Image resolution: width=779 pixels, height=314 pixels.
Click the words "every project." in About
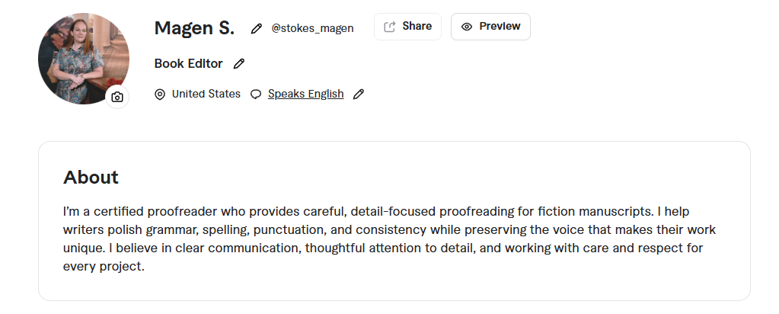point(104,267)
